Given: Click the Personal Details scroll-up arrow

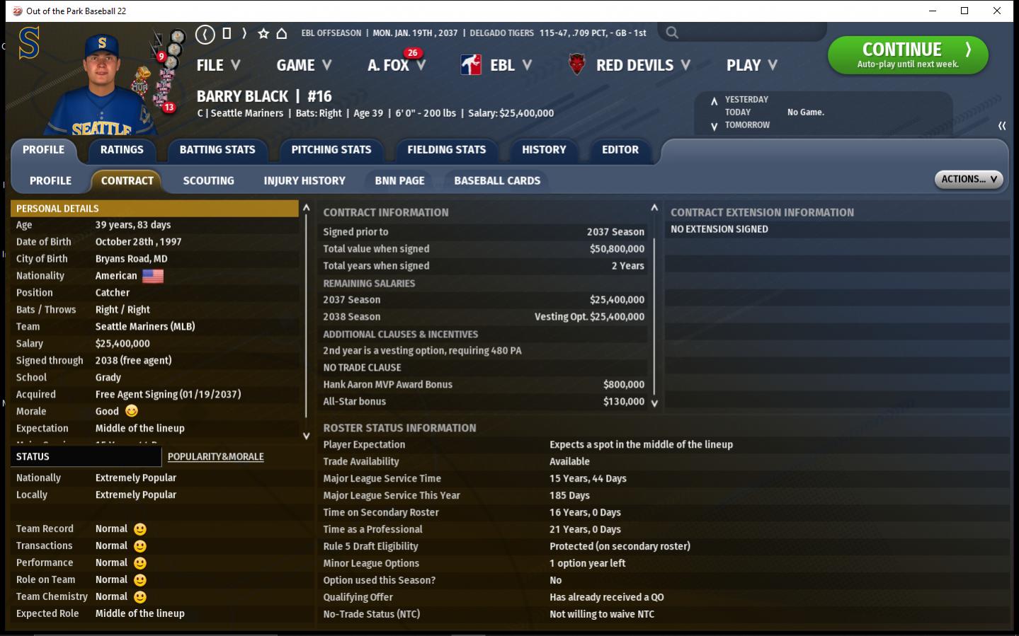Looking at the screenshot, I should pyautogui.click(x=306, y=208).
